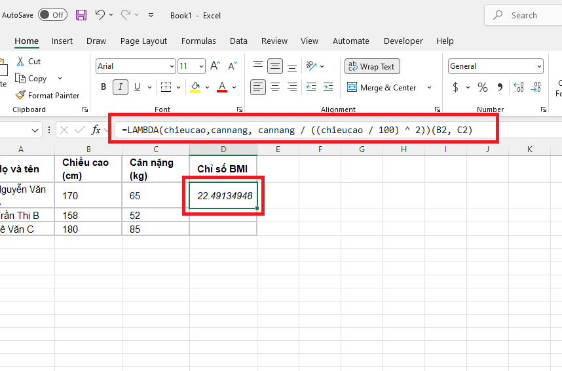Click Decrease Decimal icon
The height and width of the screenshot is (371, 562).
536,87
